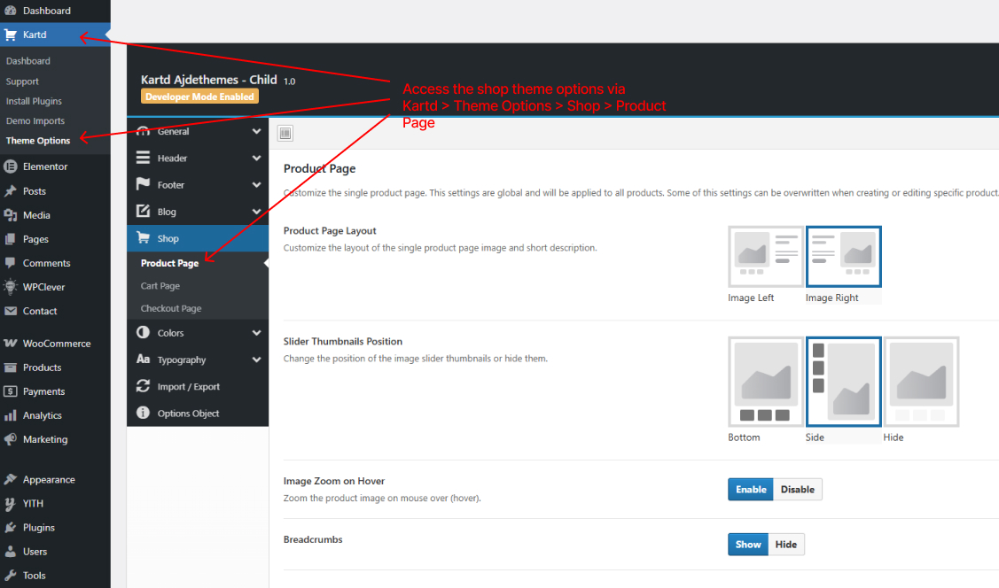Screen dimensions: 999x588
Task: Enable Image Zoom on Hover
Action: tap(750, 489)
